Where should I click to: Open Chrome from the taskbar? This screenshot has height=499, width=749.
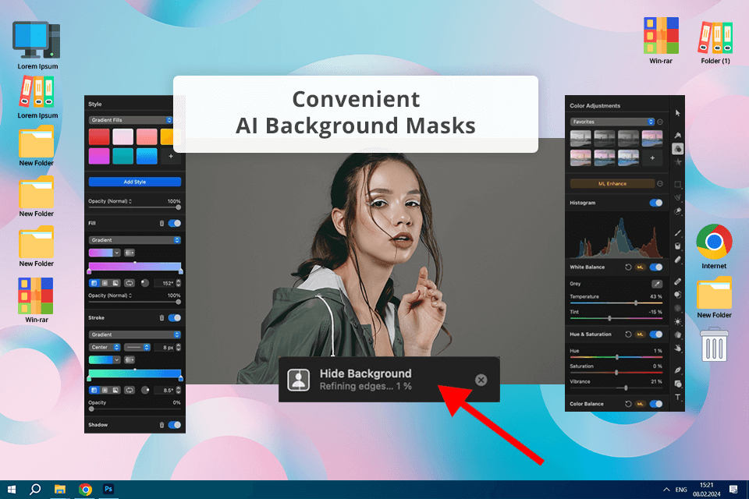[x=86, y=490]
